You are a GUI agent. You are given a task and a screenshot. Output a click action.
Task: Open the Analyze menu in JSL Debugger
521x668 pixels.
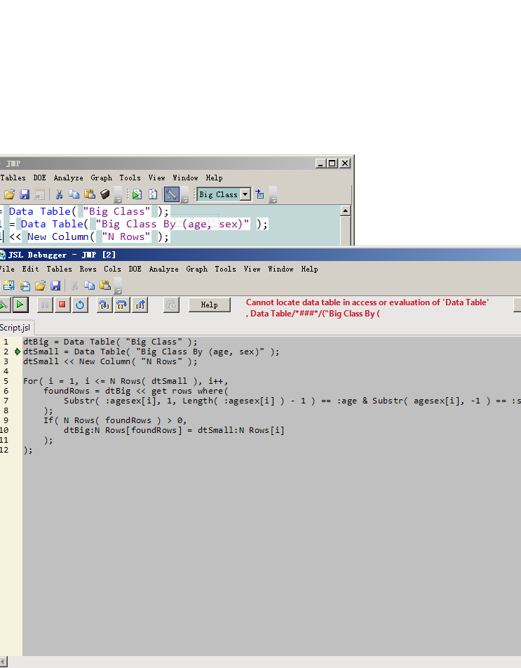[x=163, y=269]
